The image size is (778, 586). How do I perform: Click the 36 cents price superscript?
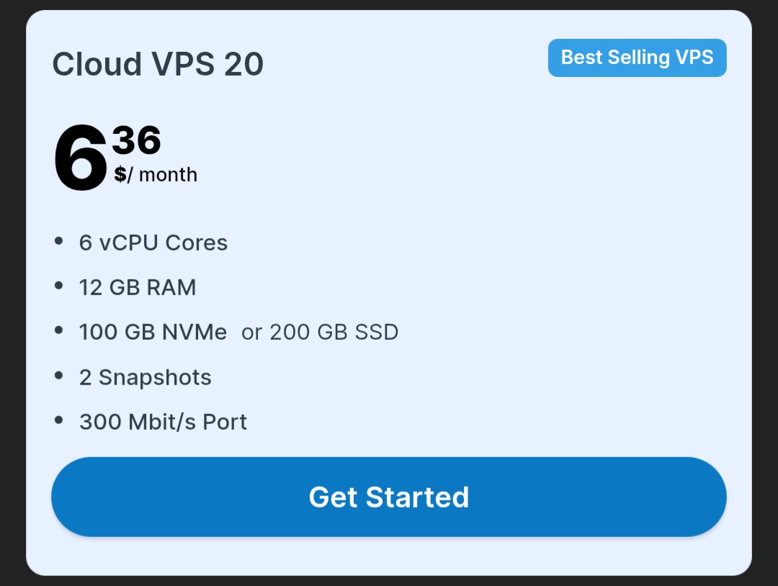point(136,140)
